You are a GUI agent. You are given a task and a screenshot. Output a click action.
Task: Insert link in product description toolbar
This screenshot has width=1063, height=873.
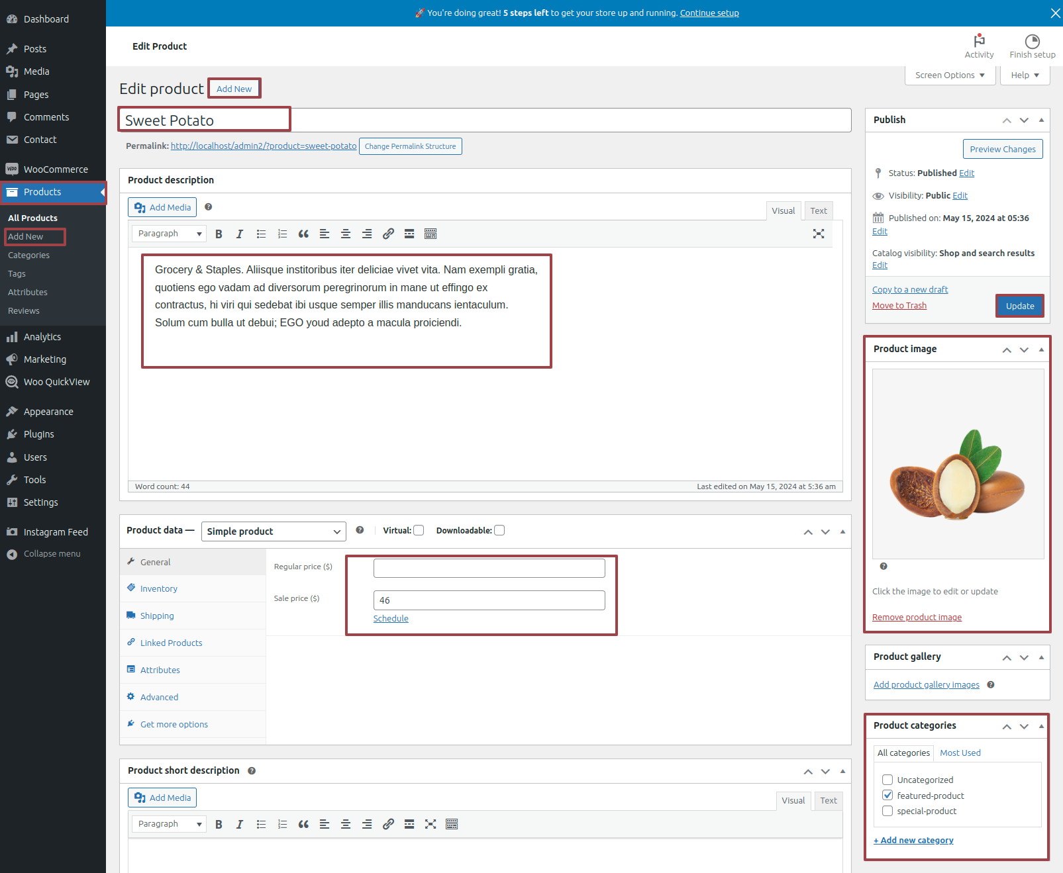pos(388,234)
